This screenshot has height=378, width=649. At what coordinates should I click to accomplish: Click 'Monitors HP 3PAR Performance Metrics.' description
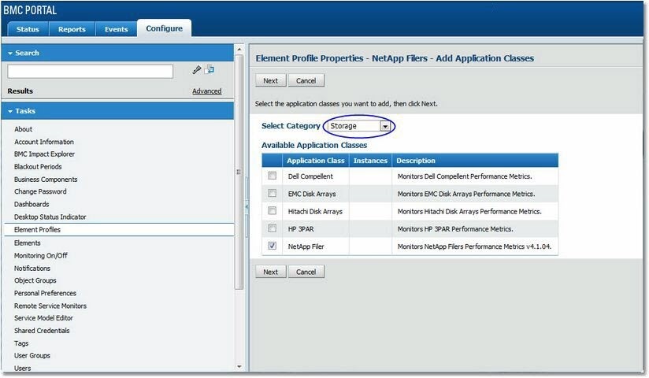[x=455, y=229]
